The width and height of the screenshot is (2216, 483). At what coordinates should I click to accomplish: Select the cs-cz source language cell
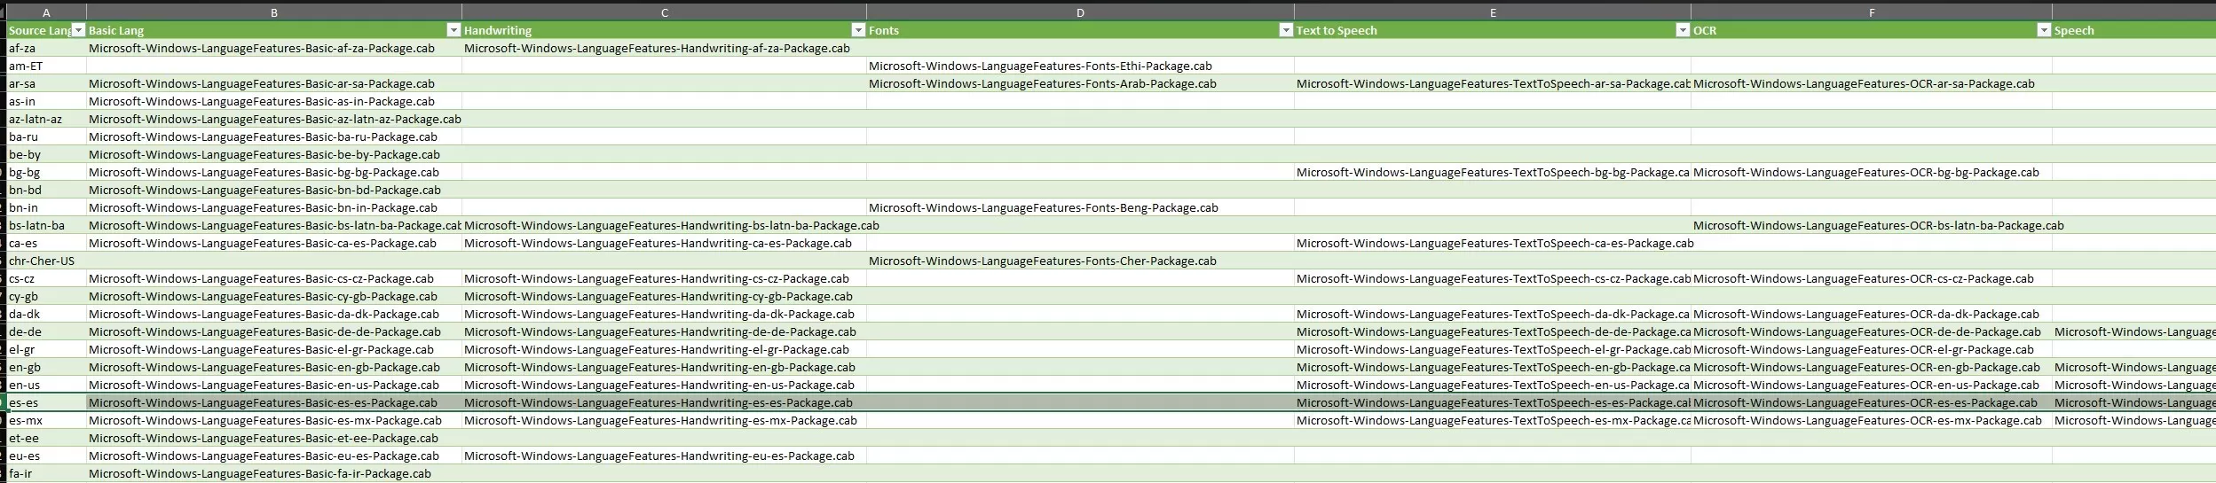pos(46,278)
